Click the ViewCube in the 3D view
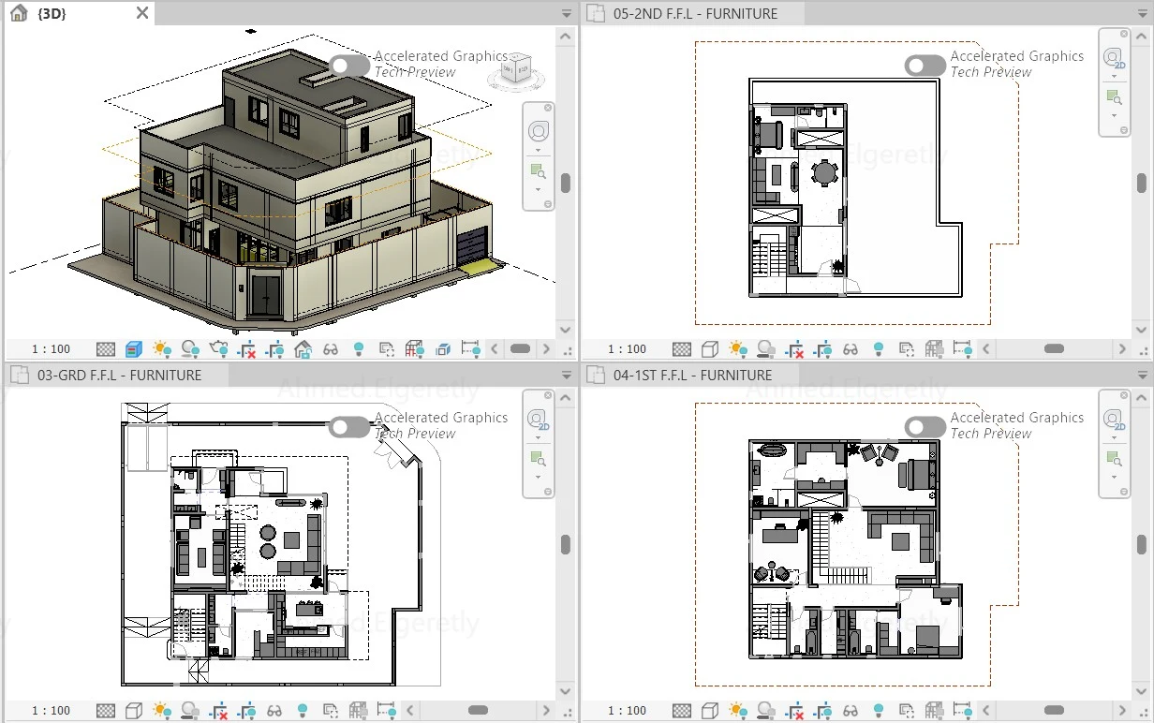1154x723 pixels. coord(514,70)
